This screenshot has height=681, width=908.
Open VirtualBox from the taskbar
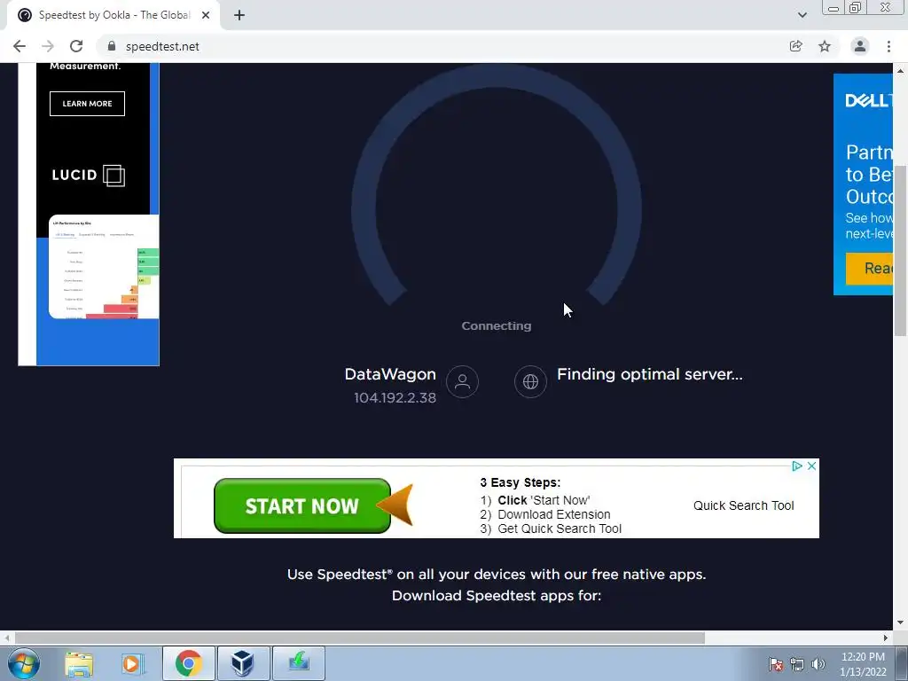click(x=243, y=663)
